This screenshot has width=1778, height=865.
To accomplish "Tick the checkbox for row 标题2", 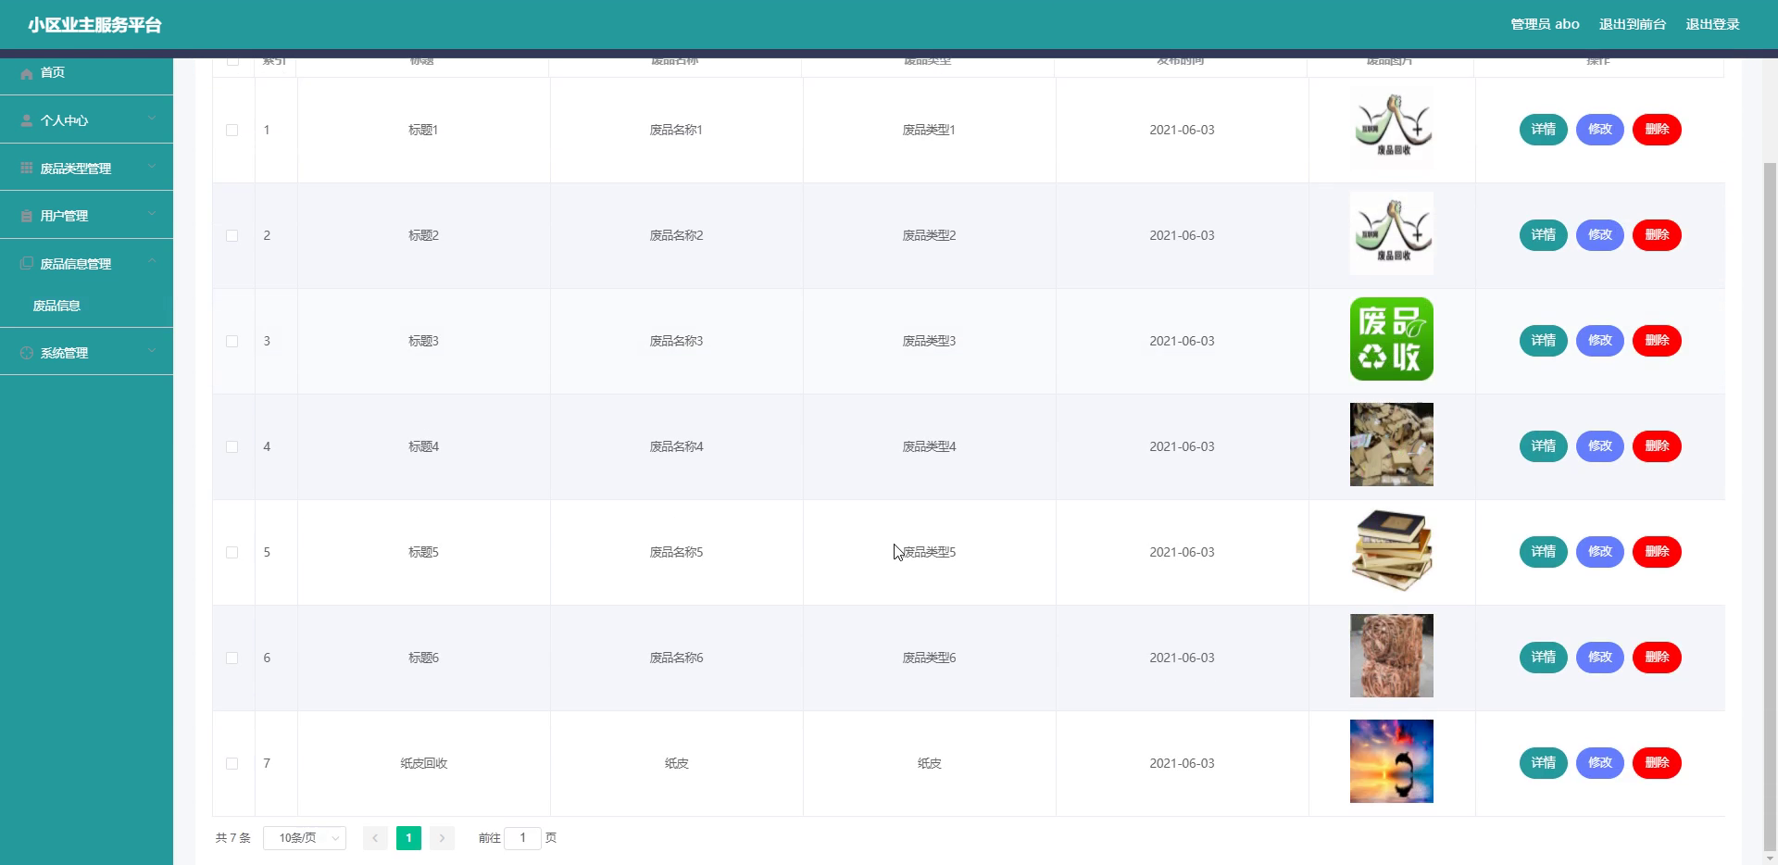I will pos(232,236).
